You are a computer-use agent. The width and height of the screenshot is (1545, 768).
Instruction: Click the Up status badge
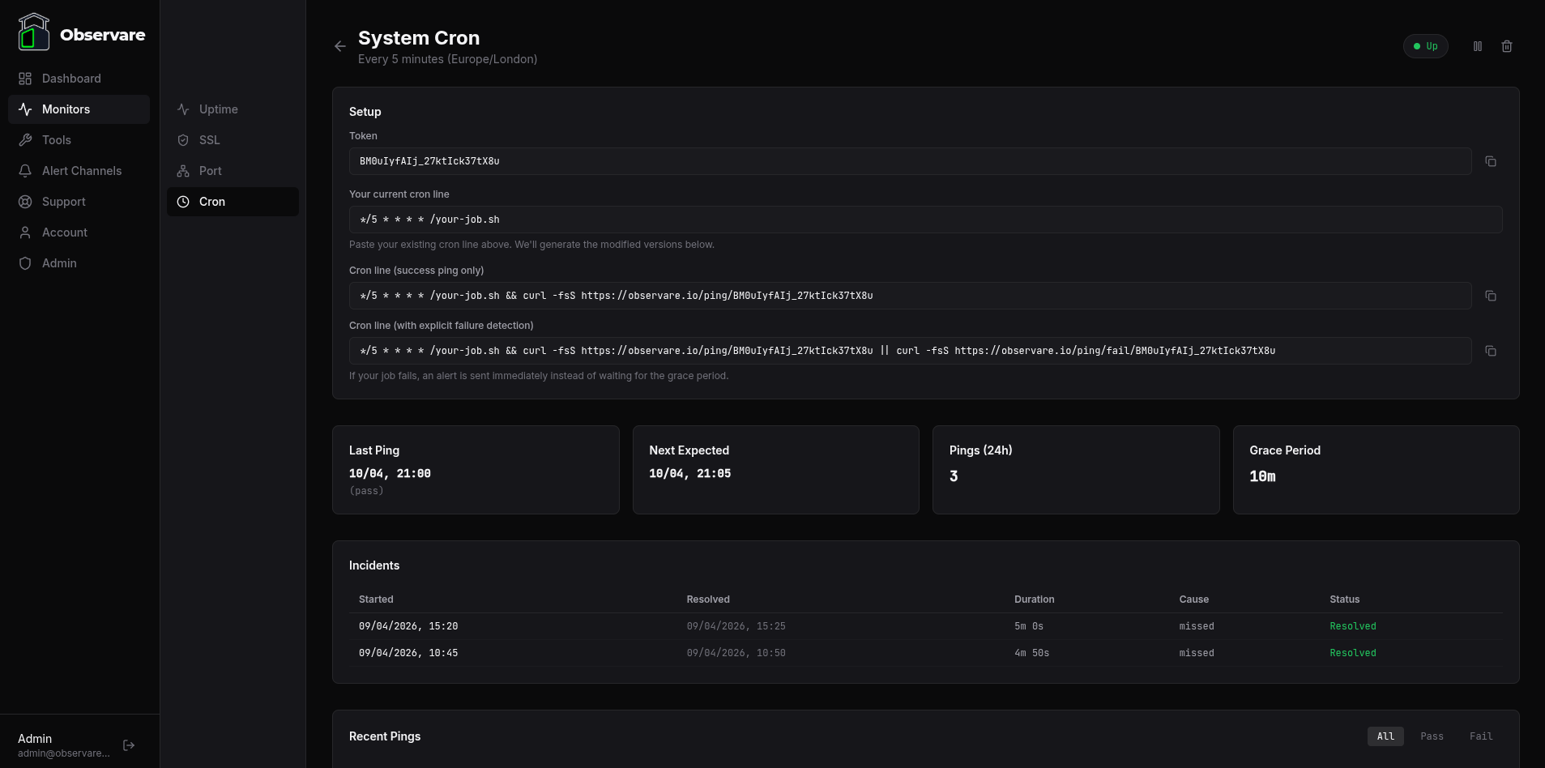tap(1426, 46)
